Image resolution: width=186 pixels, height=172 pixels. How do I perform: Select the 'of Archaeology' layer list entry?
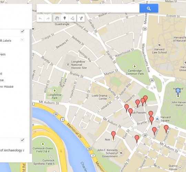click(12, 150)
